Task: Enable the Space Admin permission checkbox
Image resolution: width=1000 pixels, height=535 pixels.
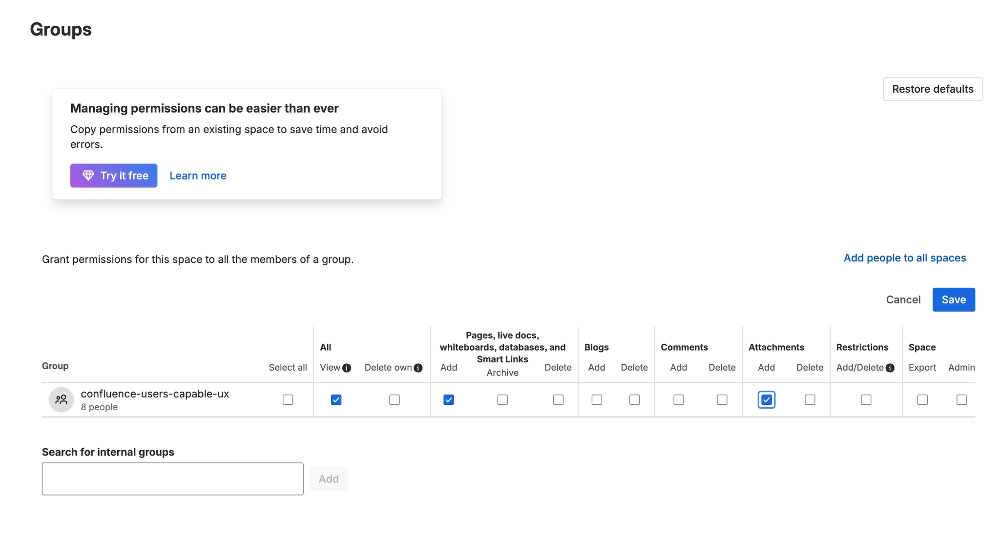Action: coord(962,400)
